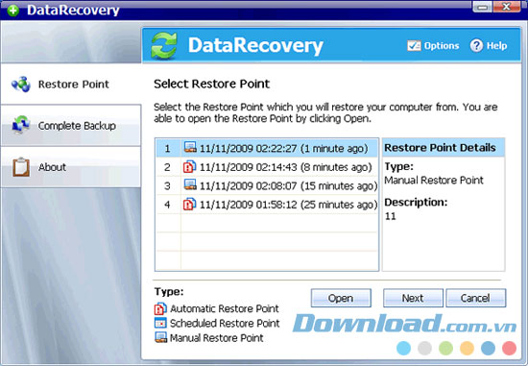The height and width of the screenshot is (366, 528).
Task: Click the automatic restore icon in row 4
Action: tap(189, 204)
